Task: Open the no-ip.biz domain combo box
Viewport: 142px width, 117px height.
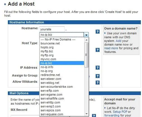Action: (x=64, y=35)
